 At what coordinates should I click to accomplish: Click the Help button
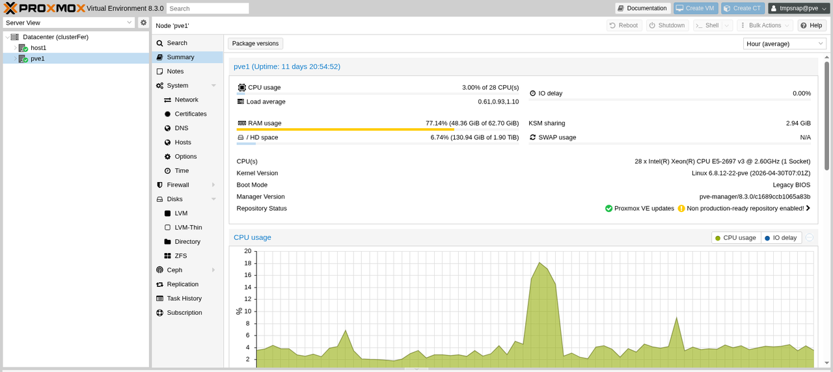(812, 25)
